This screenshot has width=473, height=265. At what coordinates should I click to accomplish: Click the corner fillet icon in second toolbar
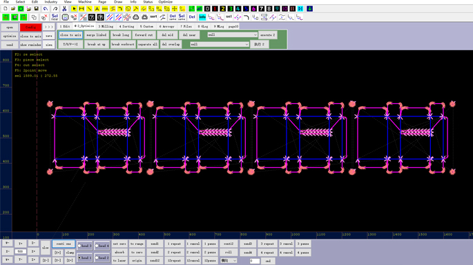246,17
